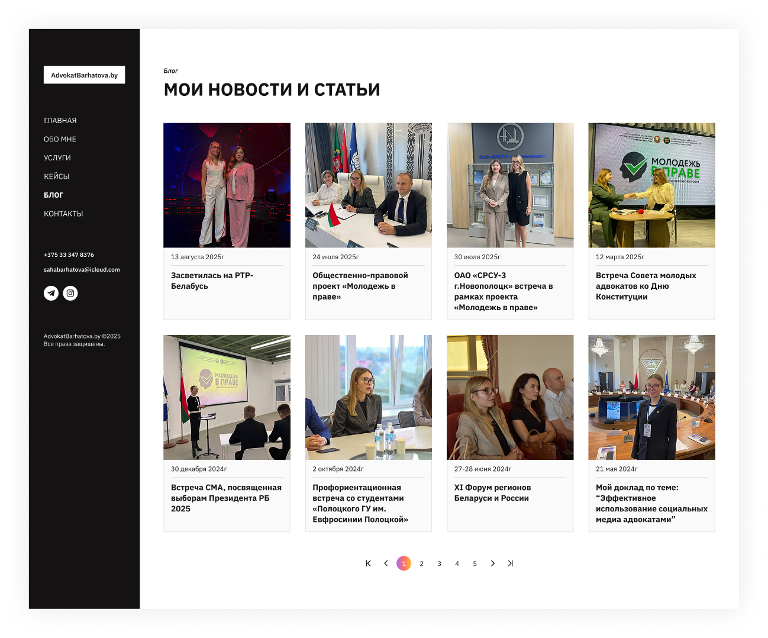Read article about Встреча СМА выборам Президента
768x638 pixels.
[x=226, y=498]
